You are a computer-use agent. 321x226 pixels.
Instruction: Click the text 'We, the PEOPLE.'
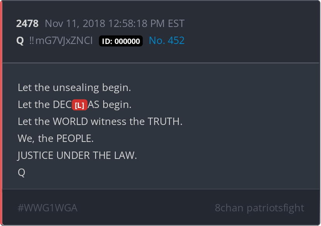56,138
